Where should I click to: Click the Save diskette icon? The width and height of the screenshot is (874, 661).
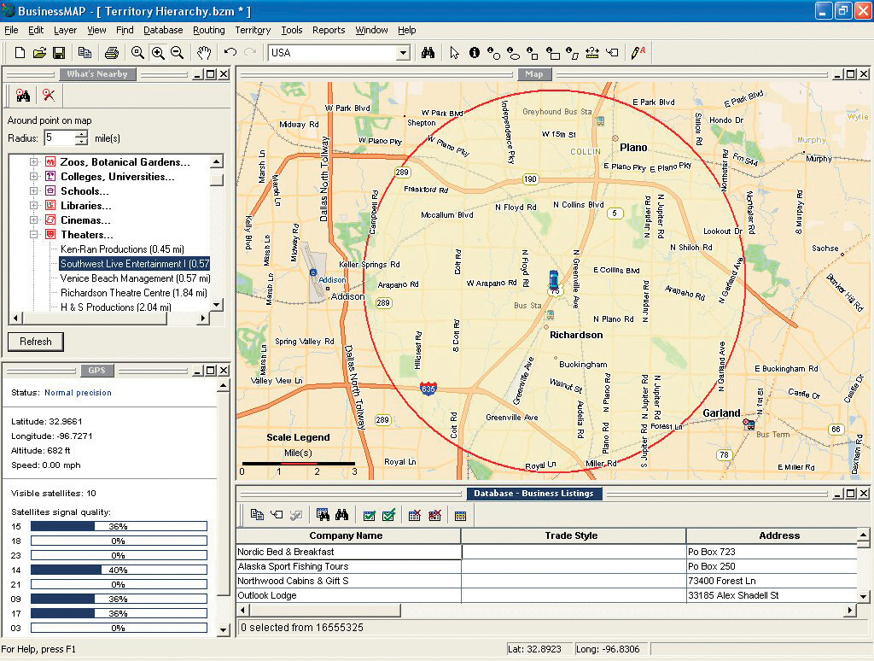59,53
